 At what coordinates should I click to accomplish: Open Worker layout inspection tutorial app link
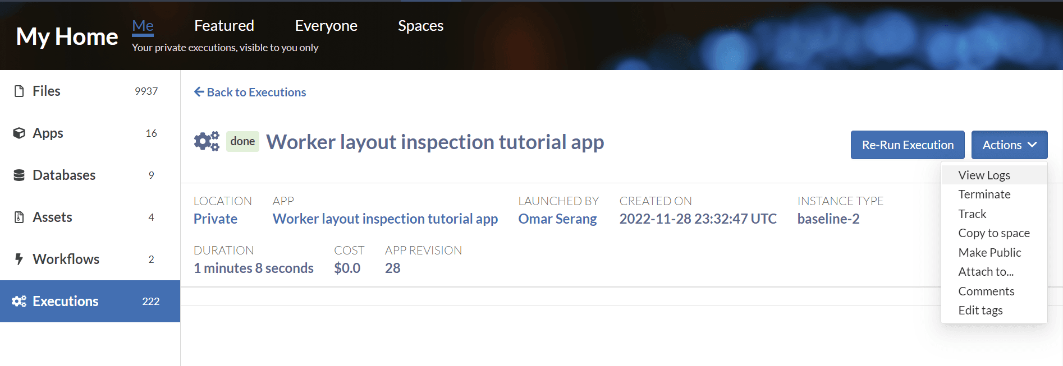(x=385, y=219)
